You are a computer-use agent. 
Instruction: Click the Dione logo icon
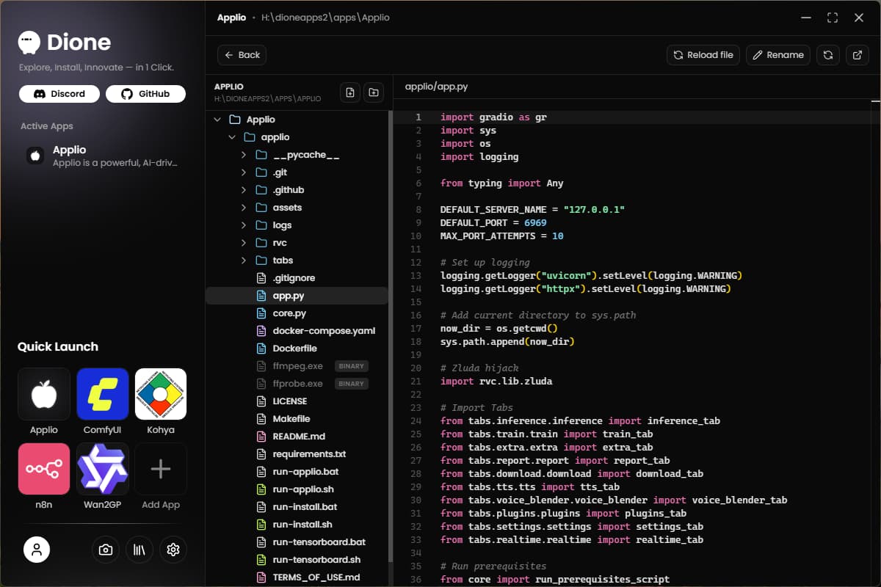tap(29, 42)
